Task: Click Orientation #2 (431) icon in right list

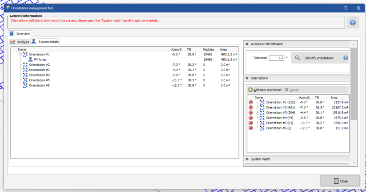Action: pos(262,108)
